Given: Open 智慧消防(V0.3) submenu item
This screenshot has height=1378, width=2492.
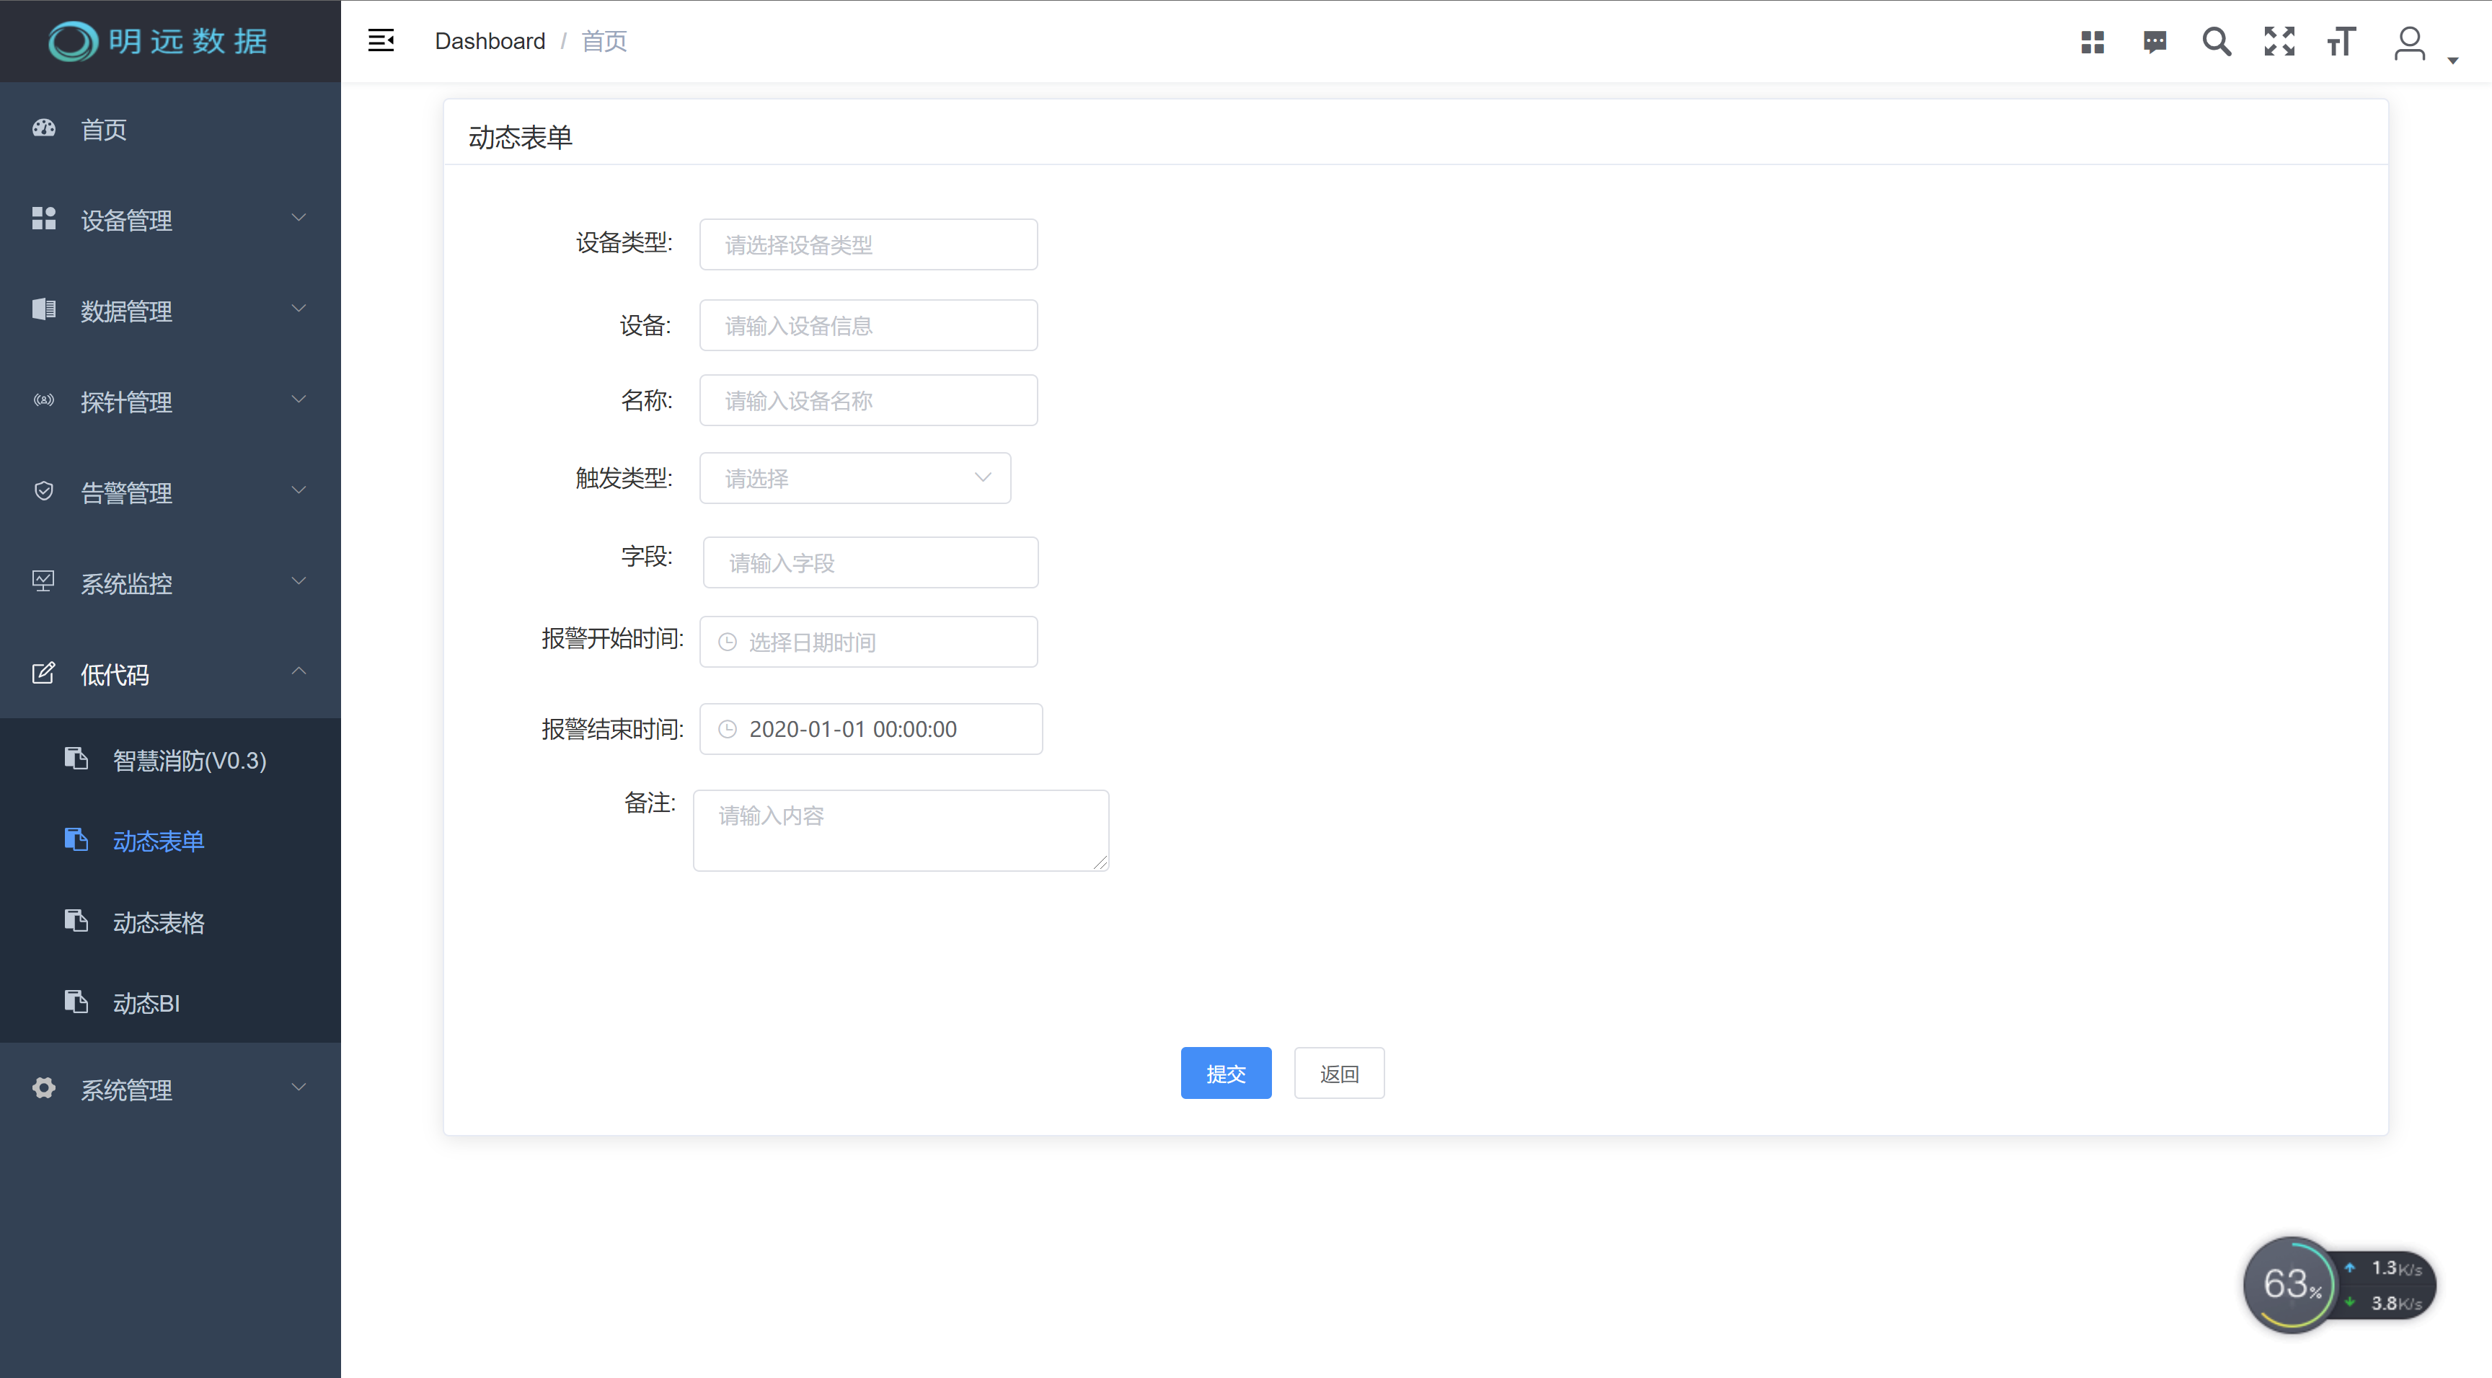Looking at the screenshot, I should (170, 759).
